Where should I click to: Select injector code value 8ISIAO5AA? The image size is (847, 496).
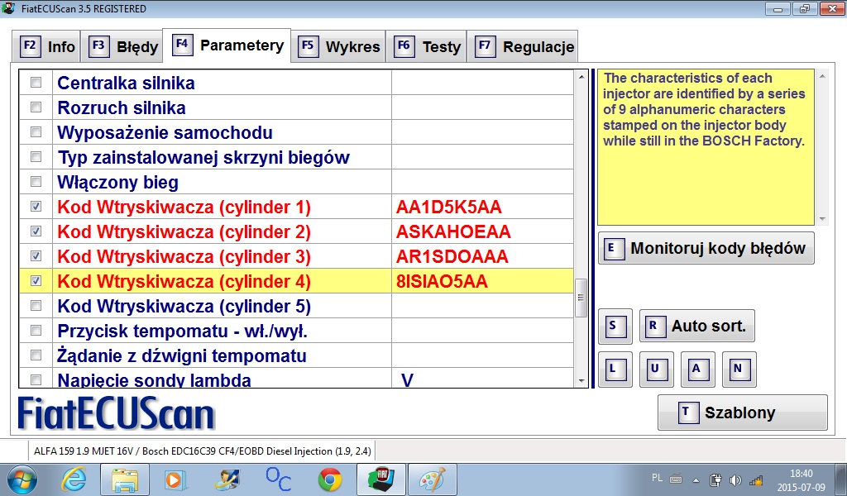coord(442,282)
